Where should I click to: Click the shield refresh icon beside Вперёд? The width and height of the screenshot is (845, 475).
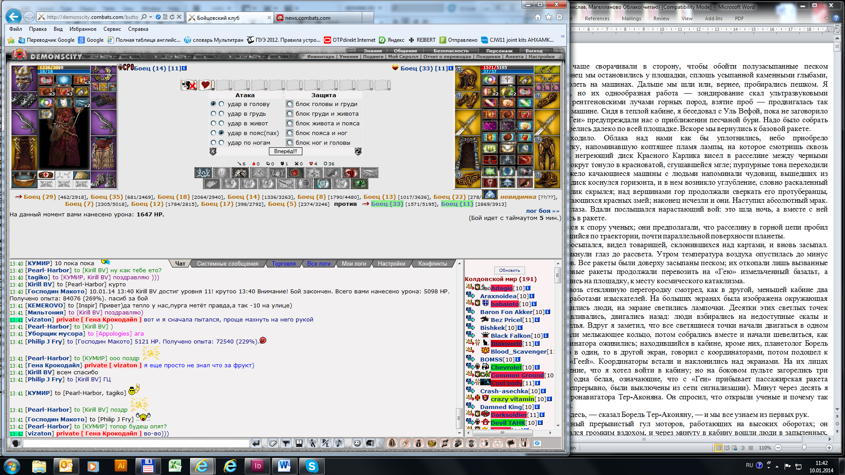pyautogui.click(x=358, y=151)
